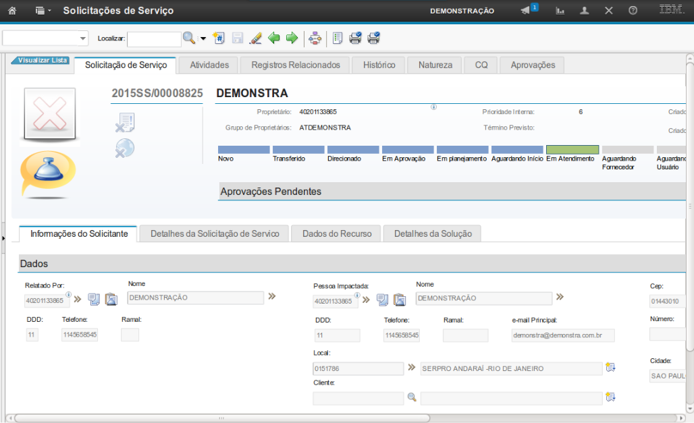This screenshot has width=694, height=423.
Task: Switch to the Atividades tab
Action: [209, 65]
